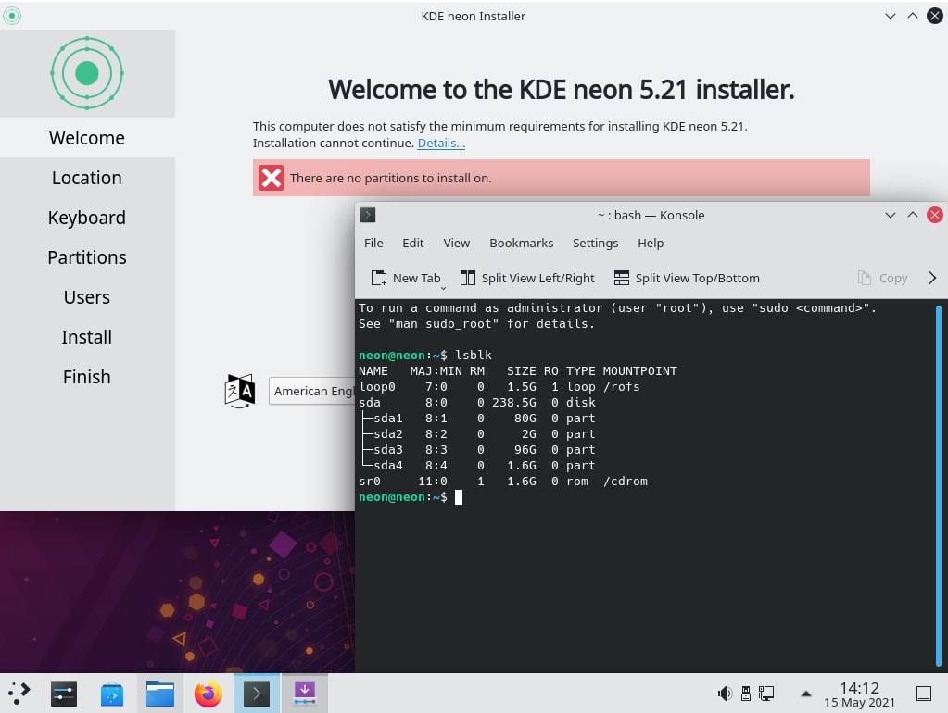The width and height of the screenshot is (948, 713).
Task: Click the sda4 row in lsblk output
Action: point(477,465)
